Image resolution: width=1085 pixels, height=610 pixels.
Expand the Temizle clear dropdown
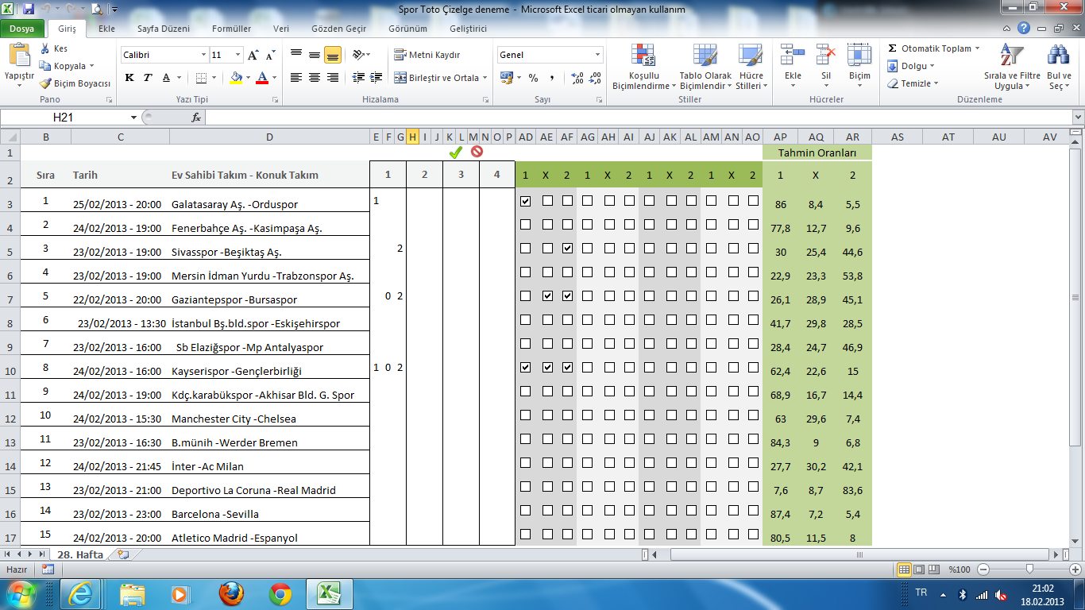click(x=936, y=83)
